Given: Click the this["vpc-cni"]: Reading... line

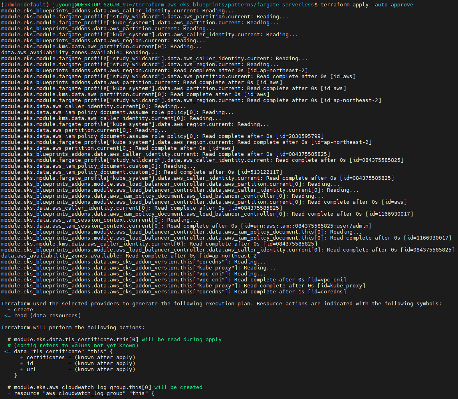Looking at the screenshot, I should [x=133, y=274].
